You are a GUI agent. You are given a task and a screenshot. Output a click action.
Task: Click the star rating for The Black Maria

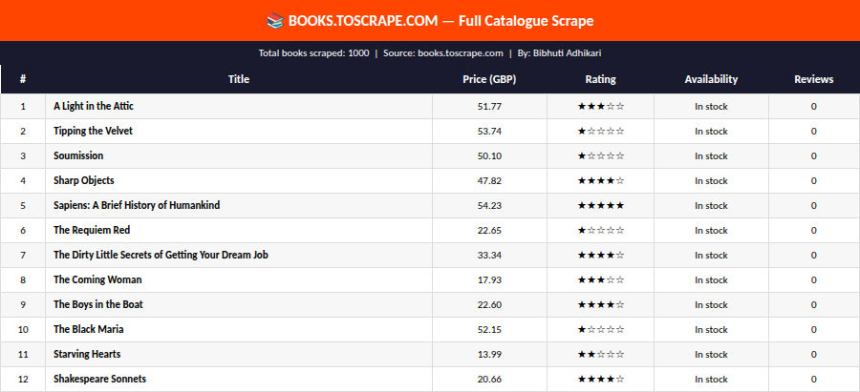(601, 329)
